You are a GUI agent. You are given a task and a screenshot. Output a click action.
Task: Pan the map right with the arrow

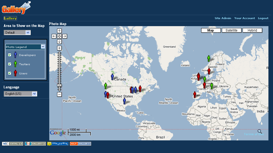point(65,36)
